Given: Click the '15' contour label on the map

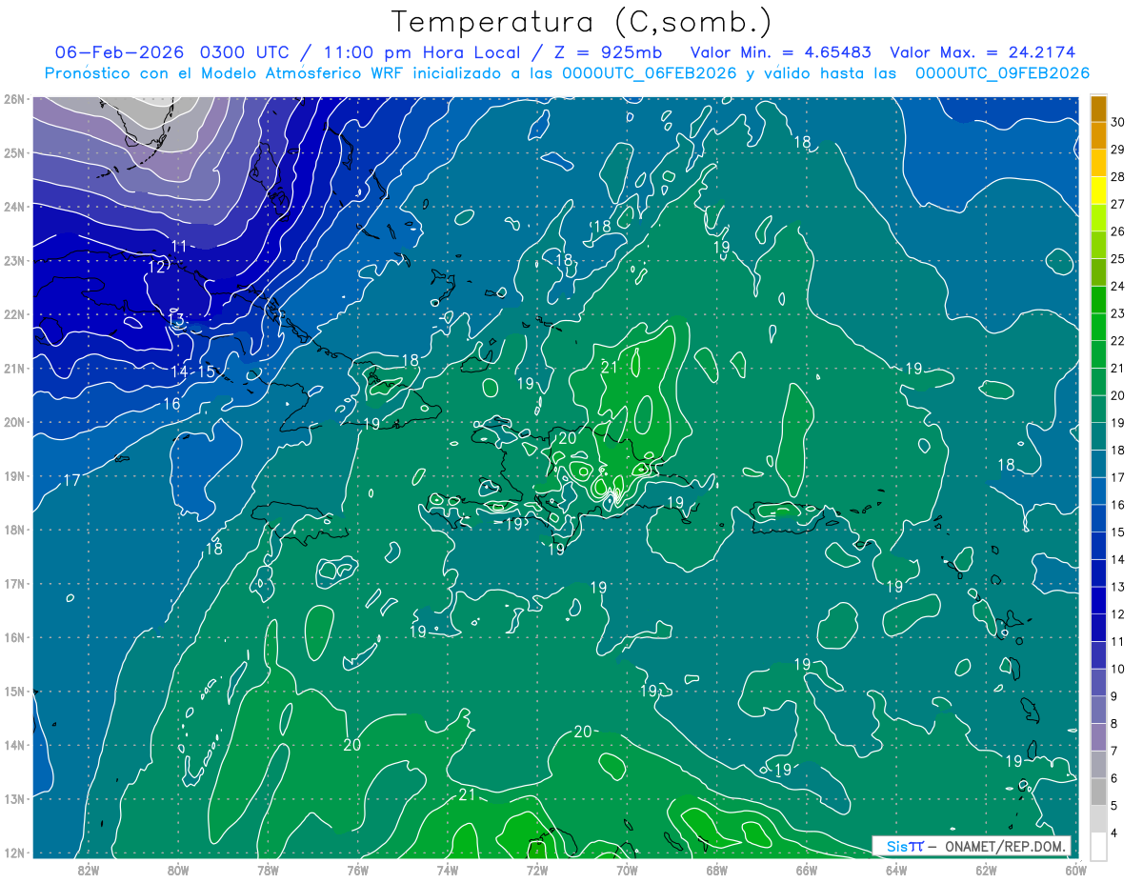Looking at the screenshot, I should [x=207, y=371].
